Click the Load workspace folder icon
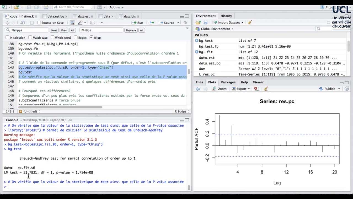Screen dimensions: 353x199 click(x=198, y=22)
